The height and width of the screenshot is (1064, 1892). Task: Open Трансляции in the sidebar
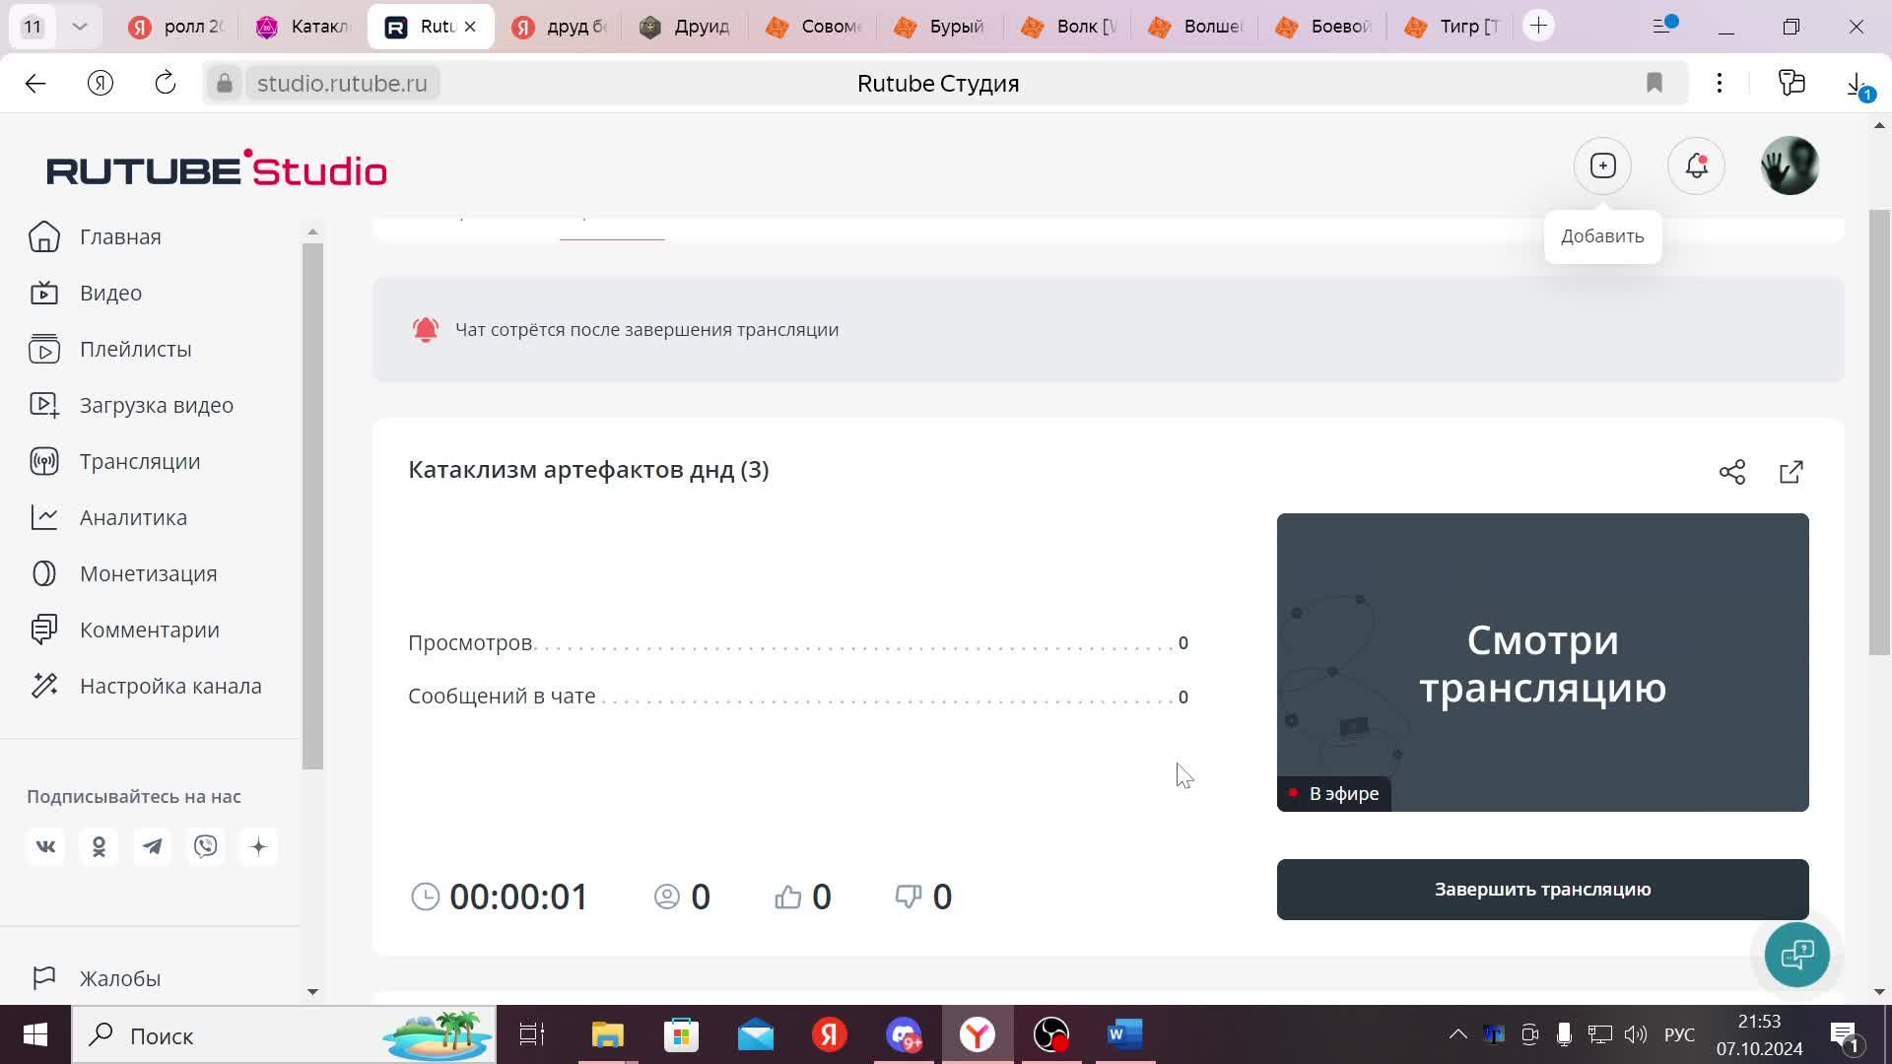click(139, 461)
